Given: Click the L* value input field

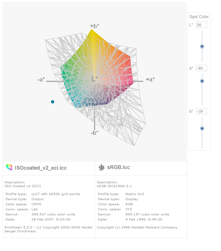Looking at the screenshot, I should point(202,25).
